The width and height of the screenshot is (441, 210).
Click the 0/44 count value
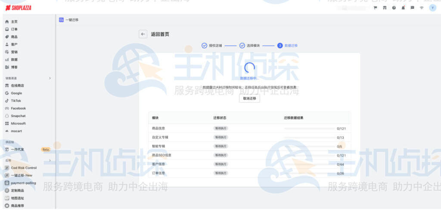(x=340, y=164)
